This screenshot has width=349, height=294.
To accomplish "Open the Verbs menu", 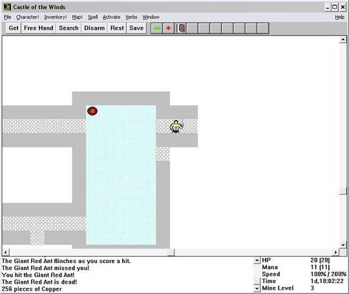I will [131, 17].
